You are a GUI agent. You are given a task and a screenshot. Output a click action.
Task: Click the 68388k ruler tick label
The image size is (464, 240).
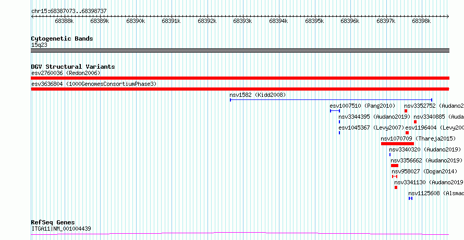(64, 21)
